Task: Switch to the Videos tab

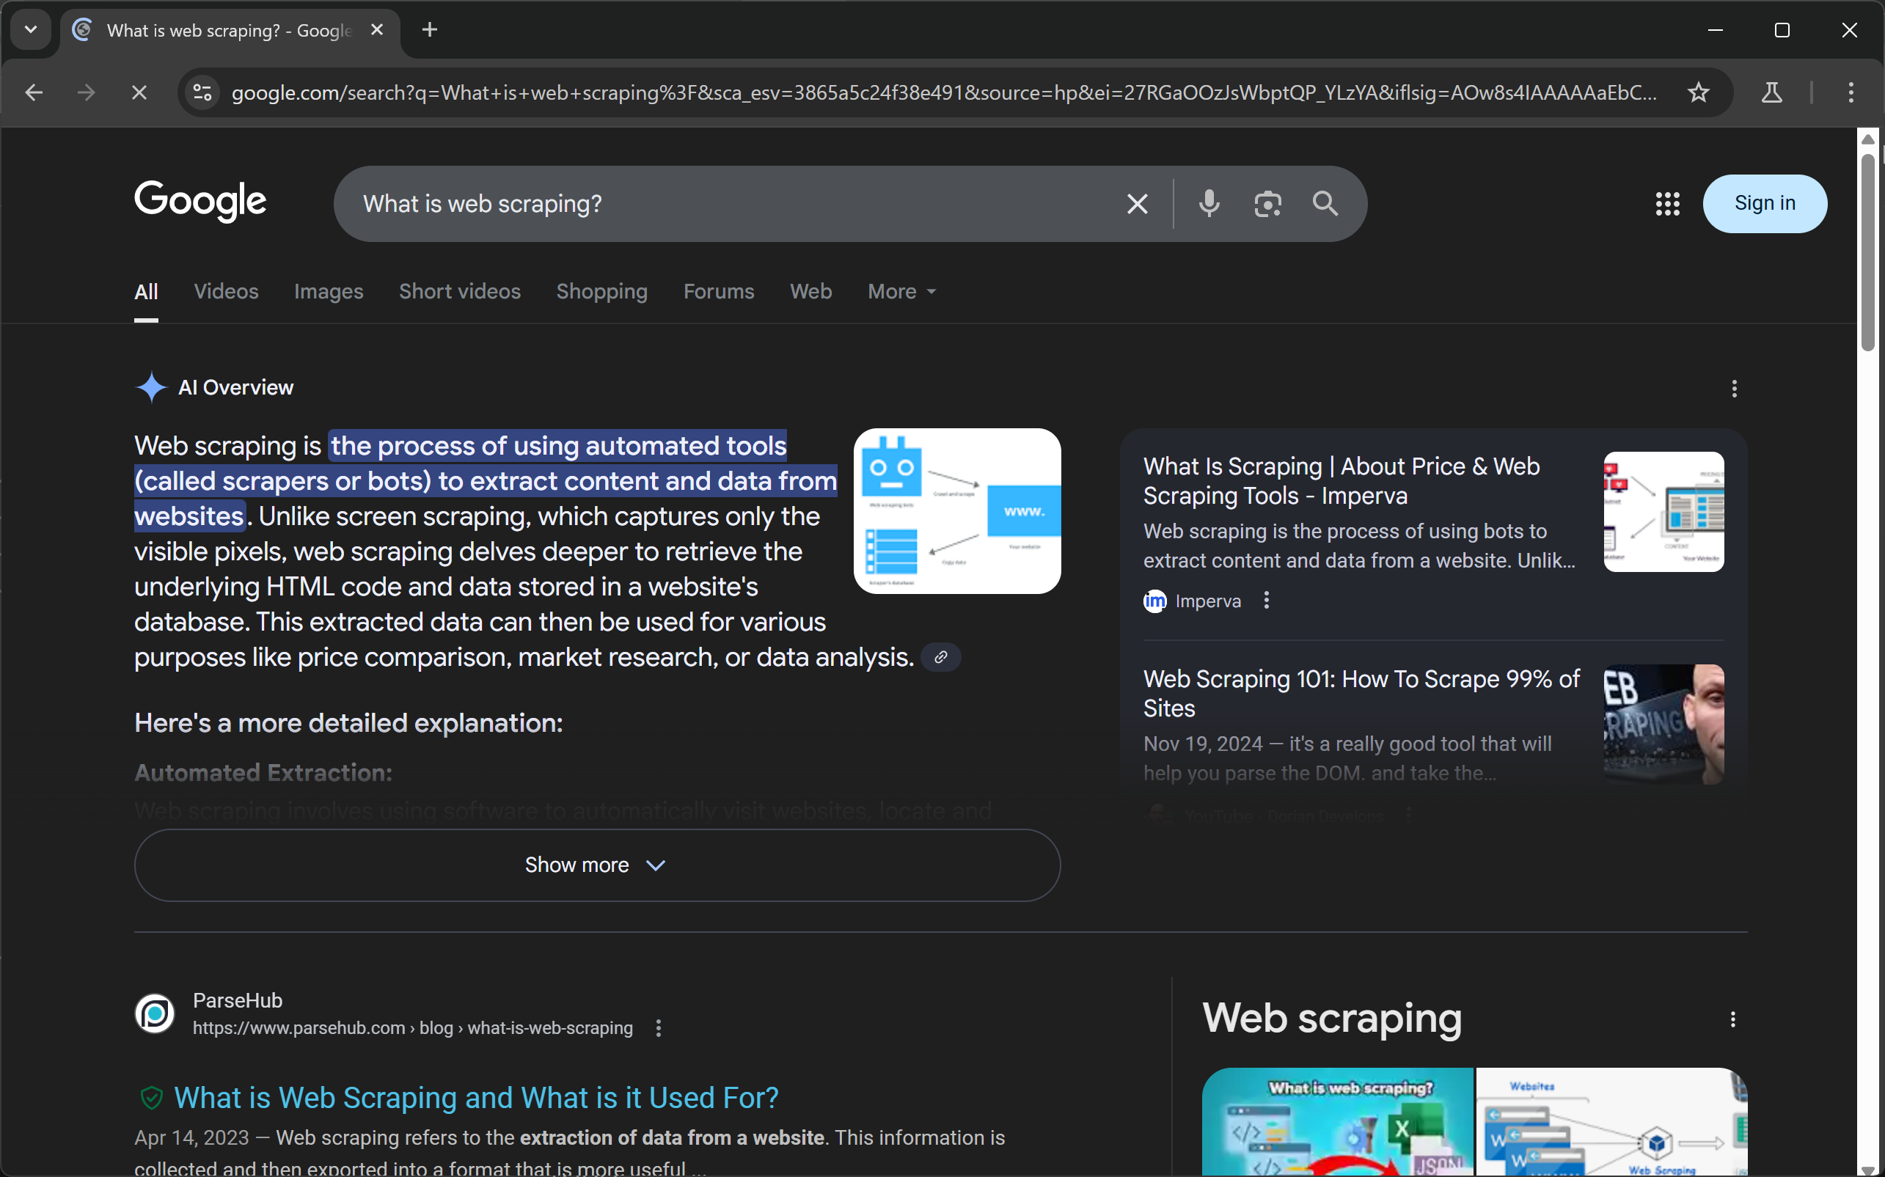Action: click(226, 292)
